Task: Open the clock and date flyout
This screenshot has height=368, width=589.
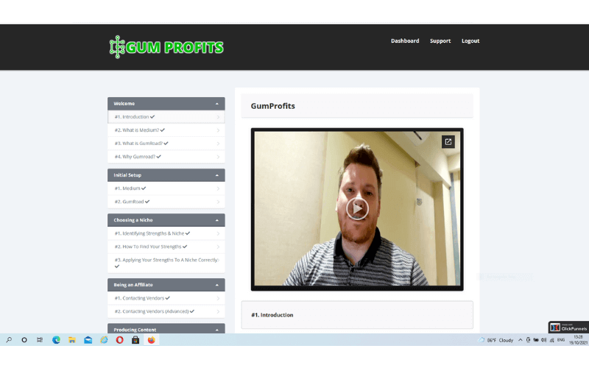Action: pos(578,340)
